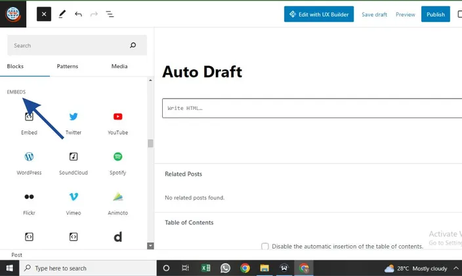Click Edit with UX Builder
This screenshot has height=276, width=462.
[x=319, y=14]
